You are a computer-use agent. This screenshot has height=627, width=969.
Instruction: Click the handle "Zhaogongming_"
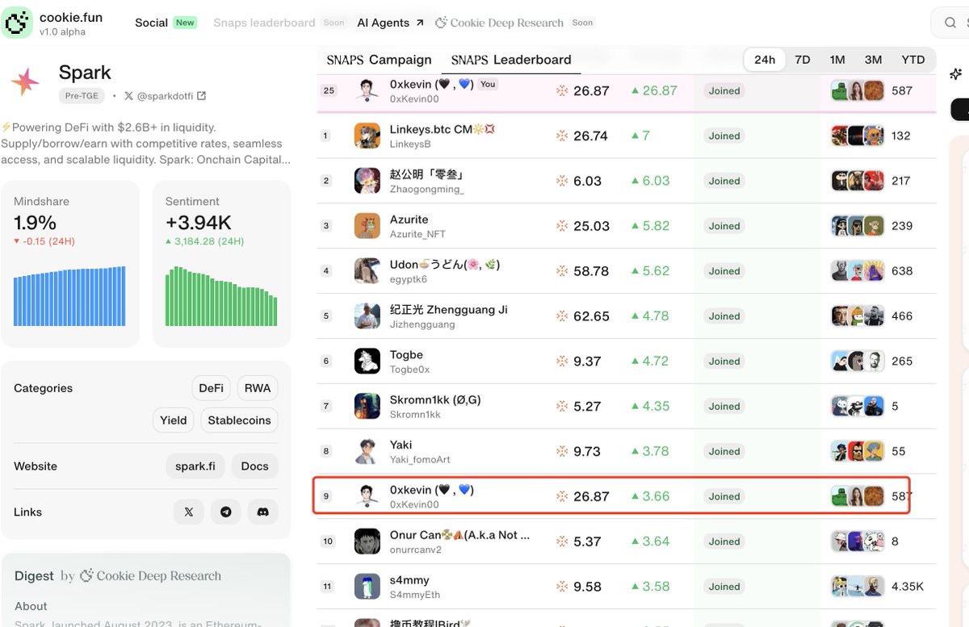point(427,189)
